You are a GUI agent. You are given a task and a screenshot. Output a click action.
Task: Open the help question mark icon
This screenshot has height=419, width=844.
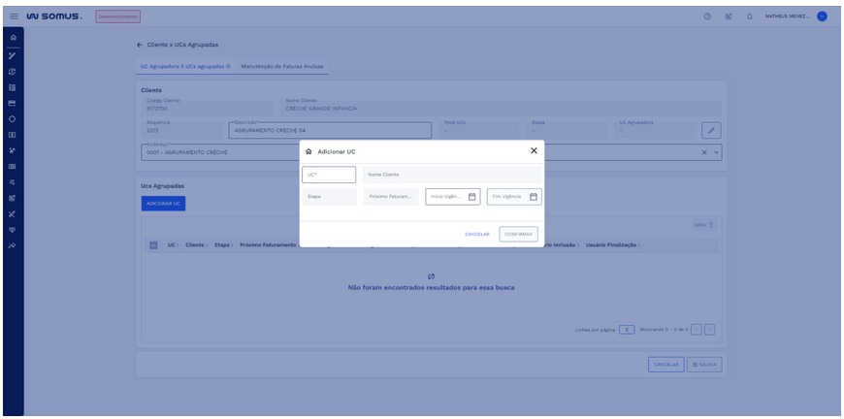[x=707, y=16]
